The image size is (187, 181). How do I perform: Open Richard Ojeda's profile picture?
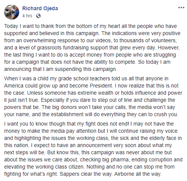[x=12, y=12]
